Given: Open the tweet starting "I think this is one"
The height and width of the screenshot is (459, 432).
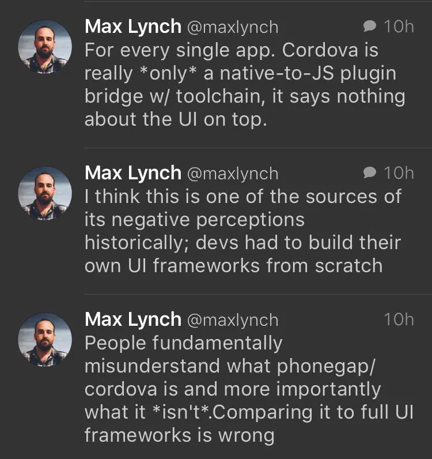Looking at the screenshot, I should point(242,231).
